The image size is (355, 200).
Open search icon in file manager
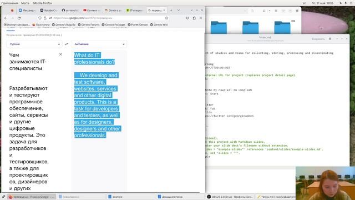click(252, 11)
